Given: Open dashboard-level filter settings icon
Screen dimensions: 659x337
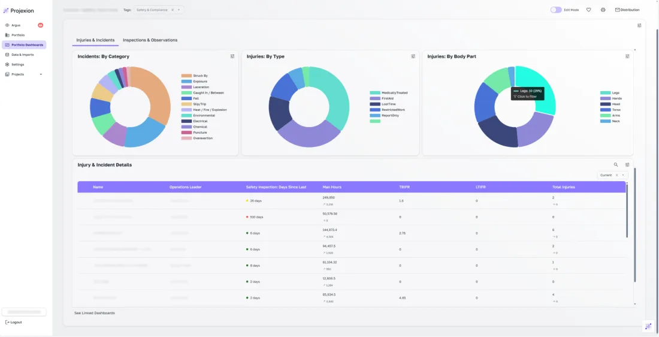Looking at the screenshot, I should (x=639, y=25).
